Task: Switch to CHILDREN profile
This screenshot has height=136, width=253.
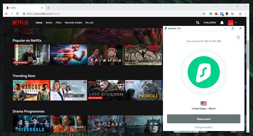Action: click(x=209, y=23)
